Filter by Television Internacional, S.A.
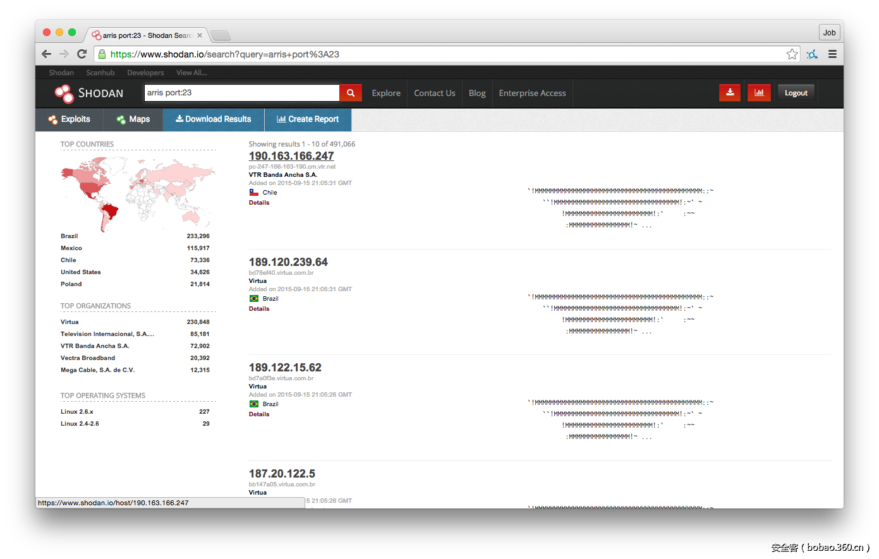The height and width of the screenshot is (559, 879). coord(107,334)
